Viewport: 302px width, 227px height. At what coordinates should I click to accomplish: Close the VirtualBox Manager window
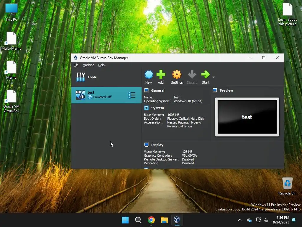coord(277,58)
